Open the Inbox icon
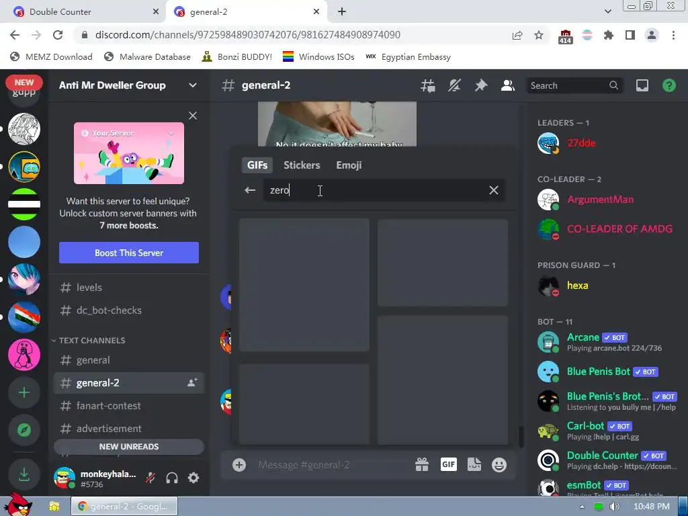 point(642,85)
